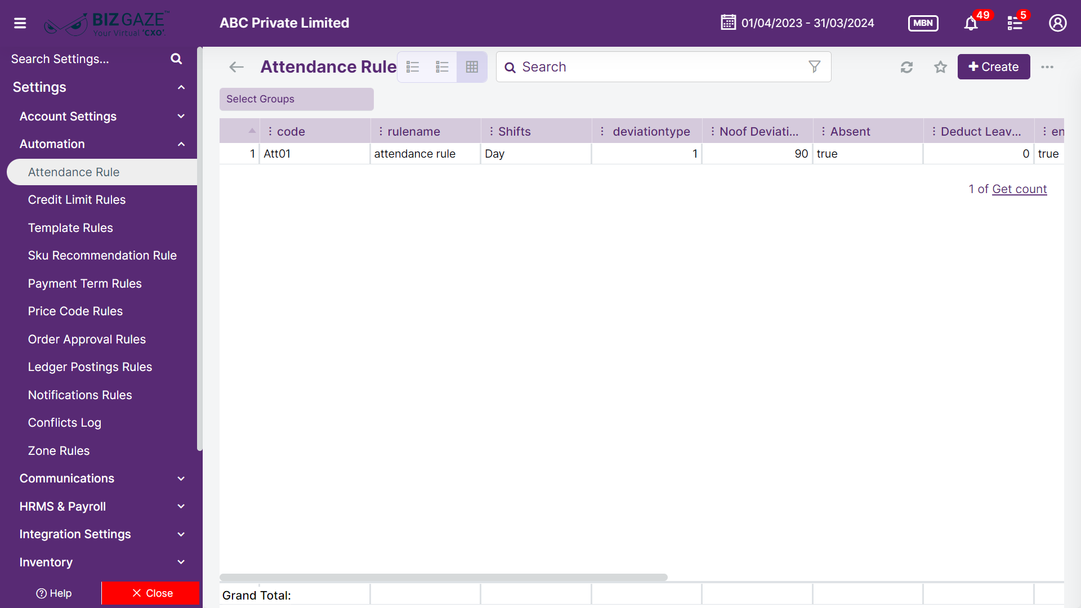Viewport: 1081px width, 608px height.
Task: Switch to grid table view icon
Action: (472, 67)
